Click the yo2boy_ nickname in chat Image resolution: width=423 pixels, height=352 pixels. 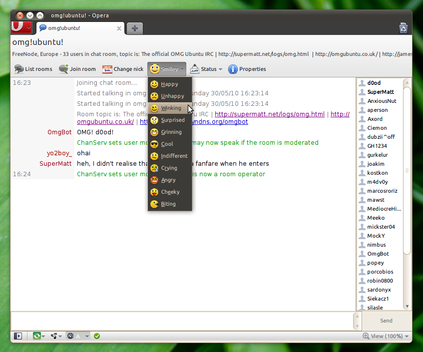[x=59, y=153]
